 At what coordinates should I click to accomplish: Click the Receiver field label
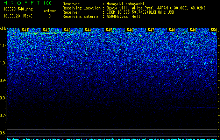click(71, 12)
